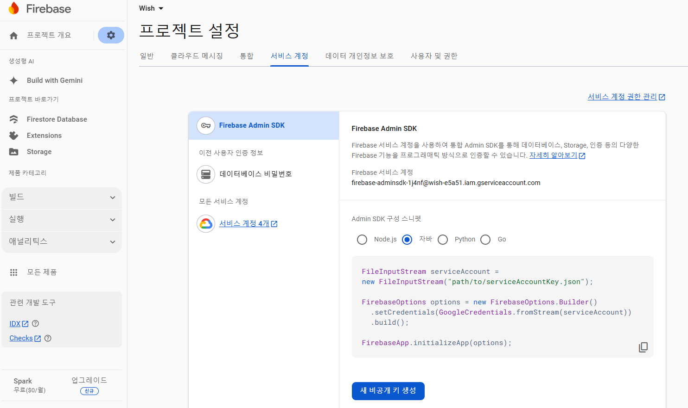Click the key icon beside Firebase Admin SDK
688x408 pixels.
click(206, 125)
